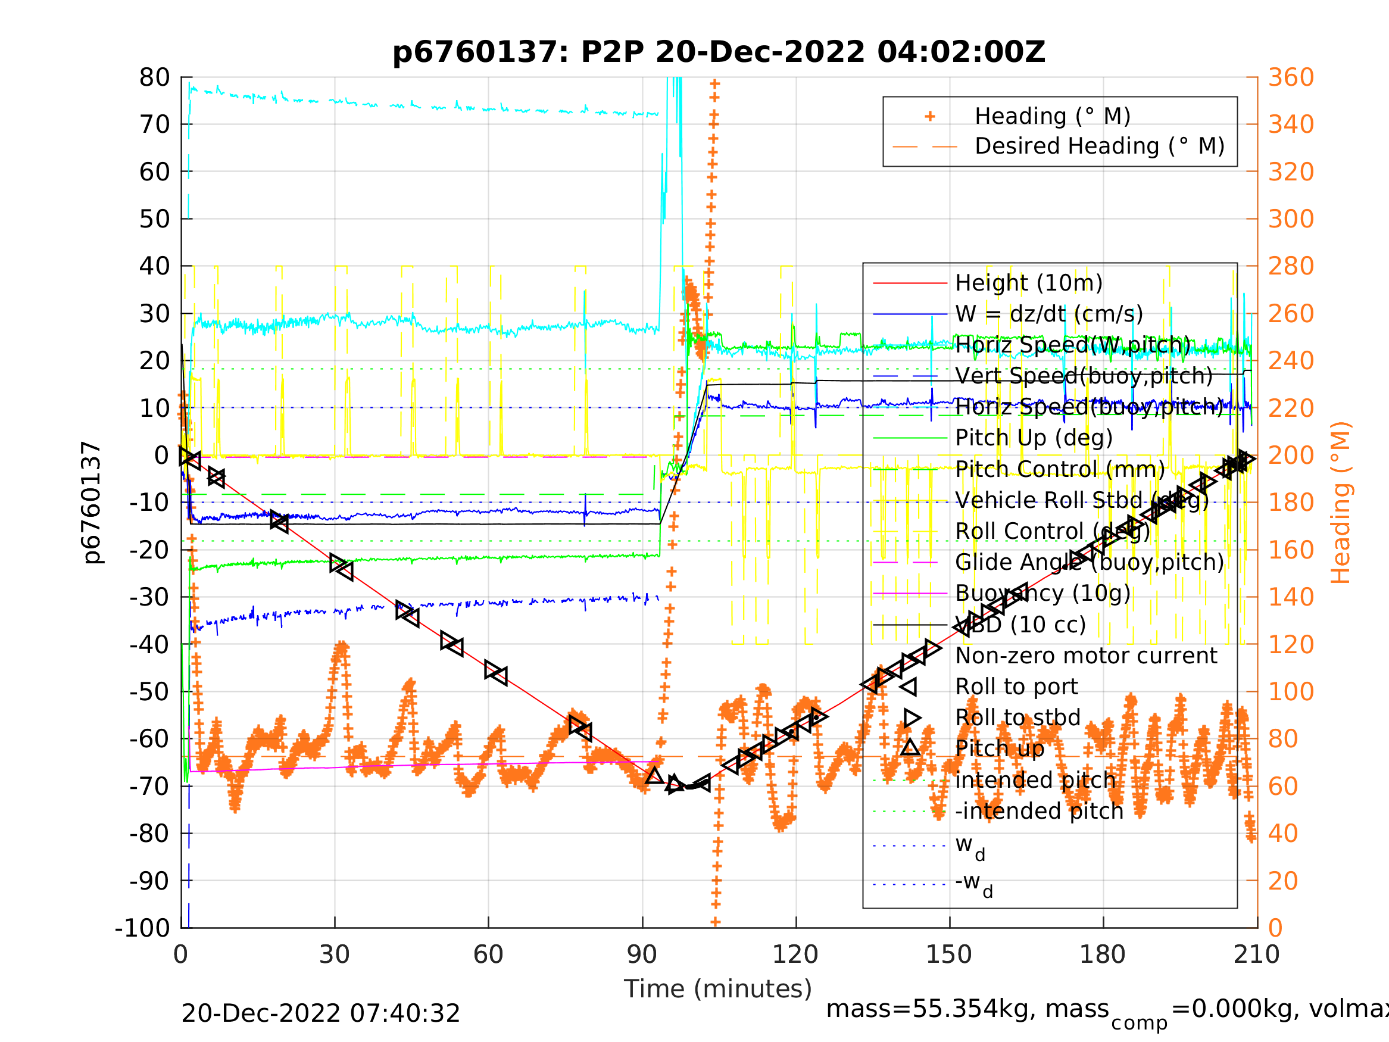
Task: Select the '-w d' legend label at legend bottom
Action: click(973, 884)
